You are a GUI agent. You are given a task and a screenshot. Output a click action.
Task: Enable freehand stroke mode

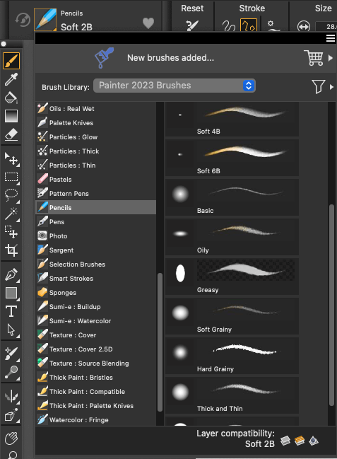click(x=228, y=25)
